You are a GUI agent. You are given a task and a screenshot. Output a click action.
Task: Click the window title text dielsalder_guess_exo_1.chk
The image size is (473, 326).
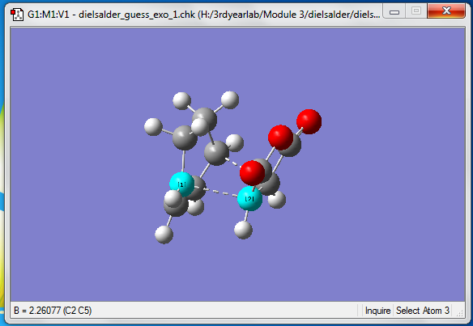coord(137,15)
